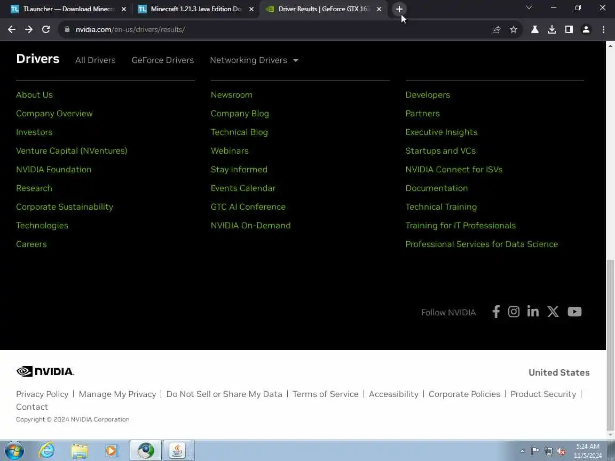Open Company Overview link

[54, 114]
